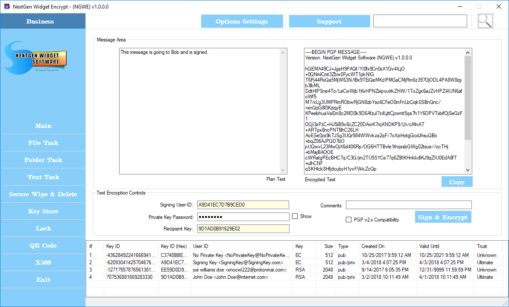Focus the Signing User-ID field

(x=243, y=204)
